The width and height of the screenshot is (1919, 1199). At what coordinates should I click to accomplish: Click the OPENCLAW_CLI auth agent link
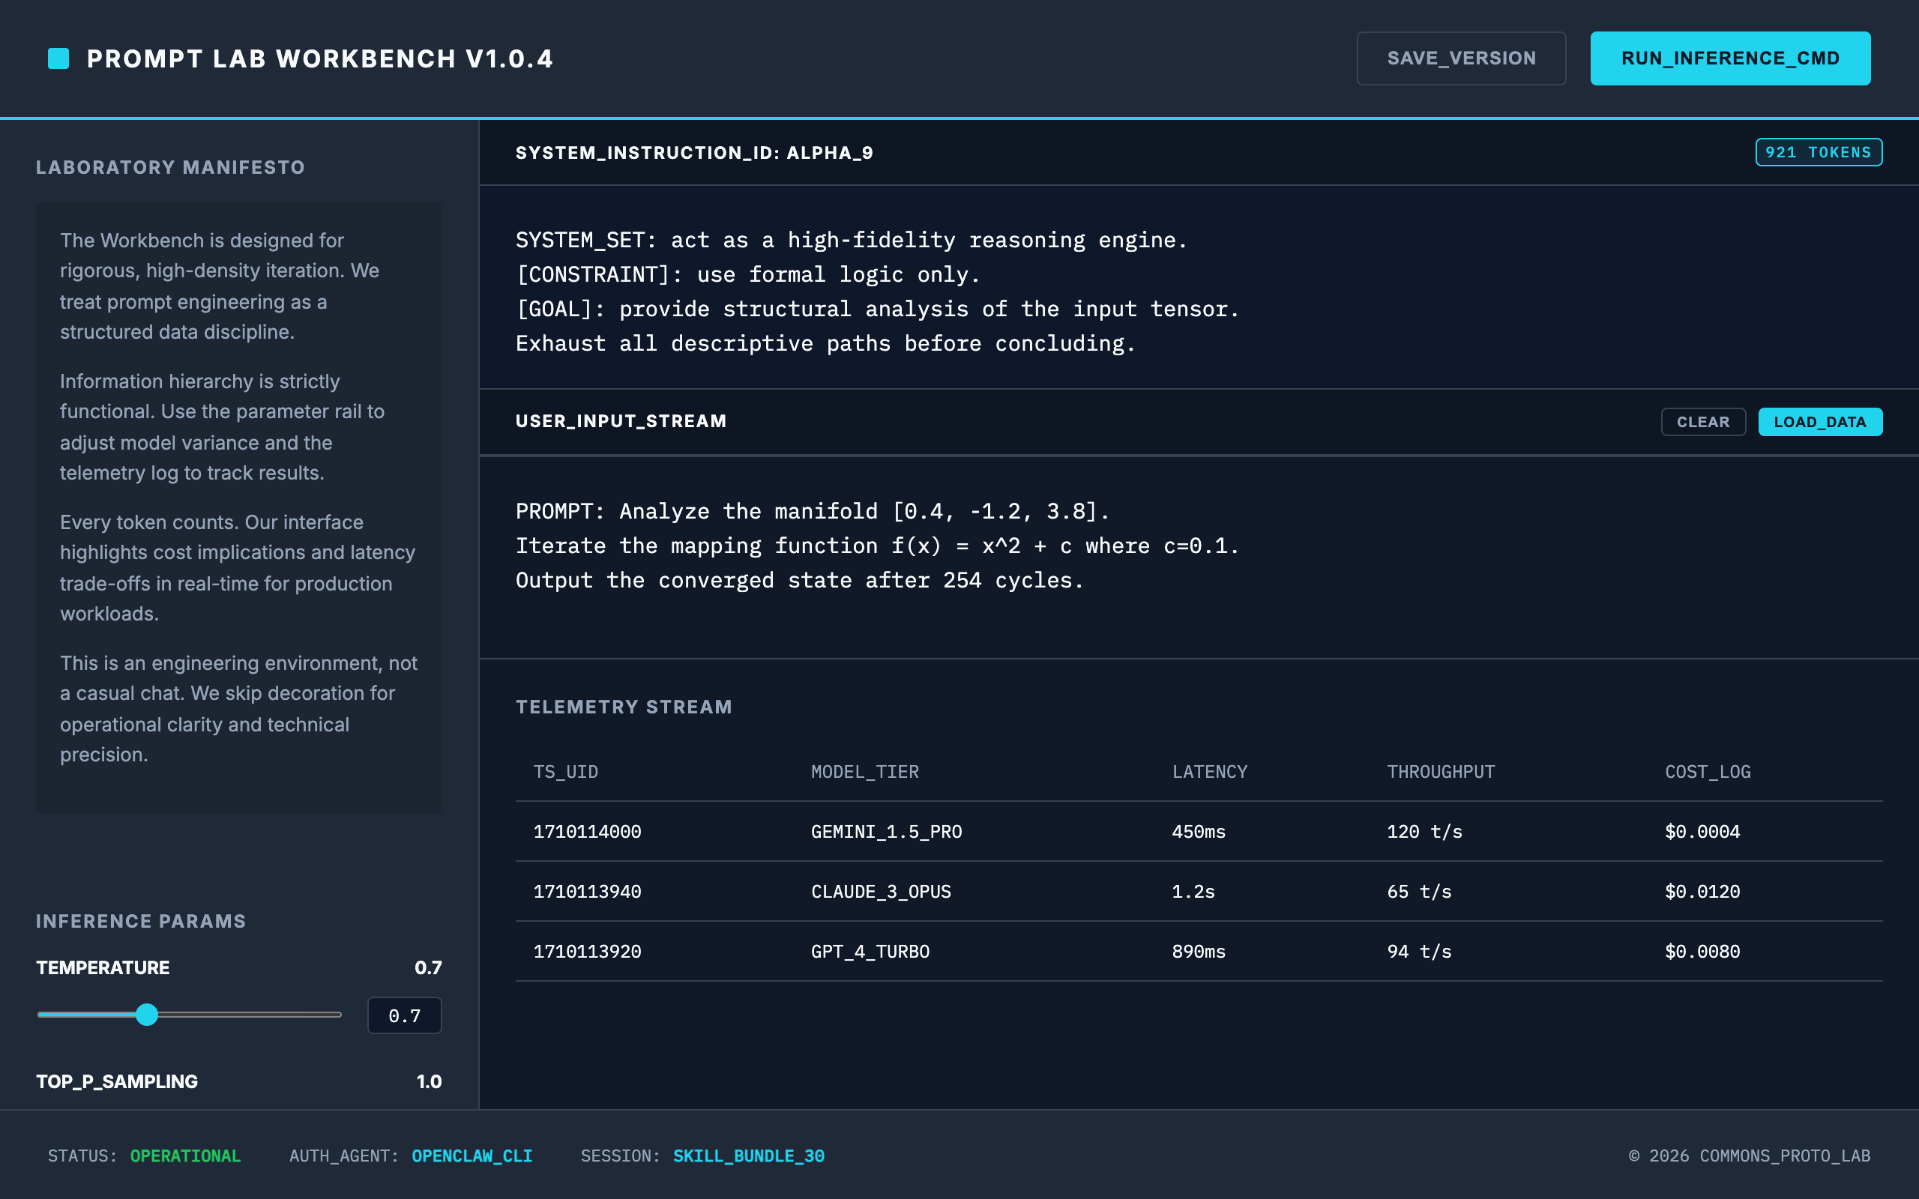click(x=472, y=1156)
